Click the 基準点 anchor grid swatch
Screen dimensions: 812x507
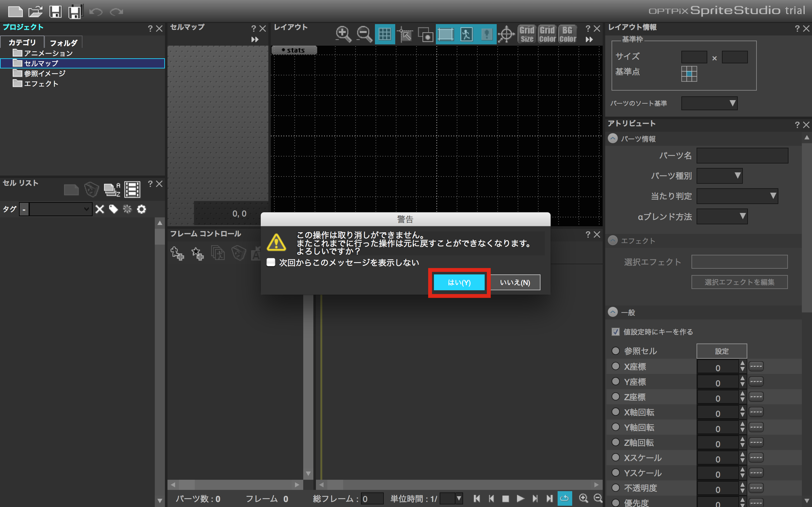click(x=689, y=74)
